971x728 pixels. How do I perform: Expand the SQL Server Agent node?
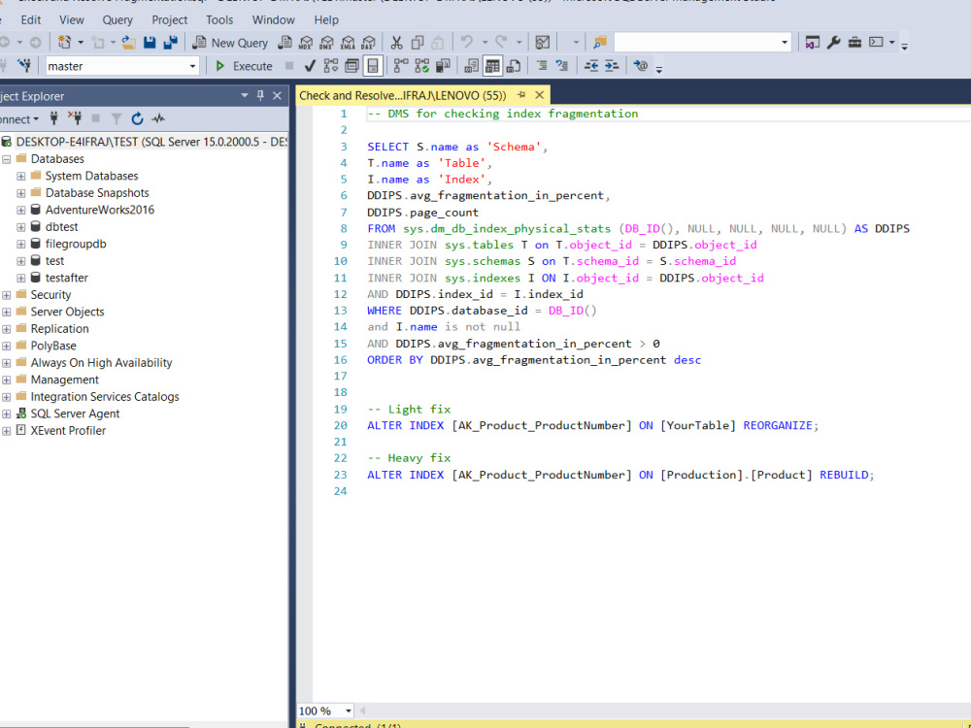(x=6, y=414)
